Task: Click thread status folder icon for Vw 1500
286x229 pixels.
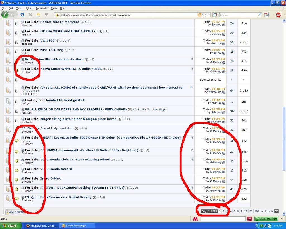Action: [8, 42]
